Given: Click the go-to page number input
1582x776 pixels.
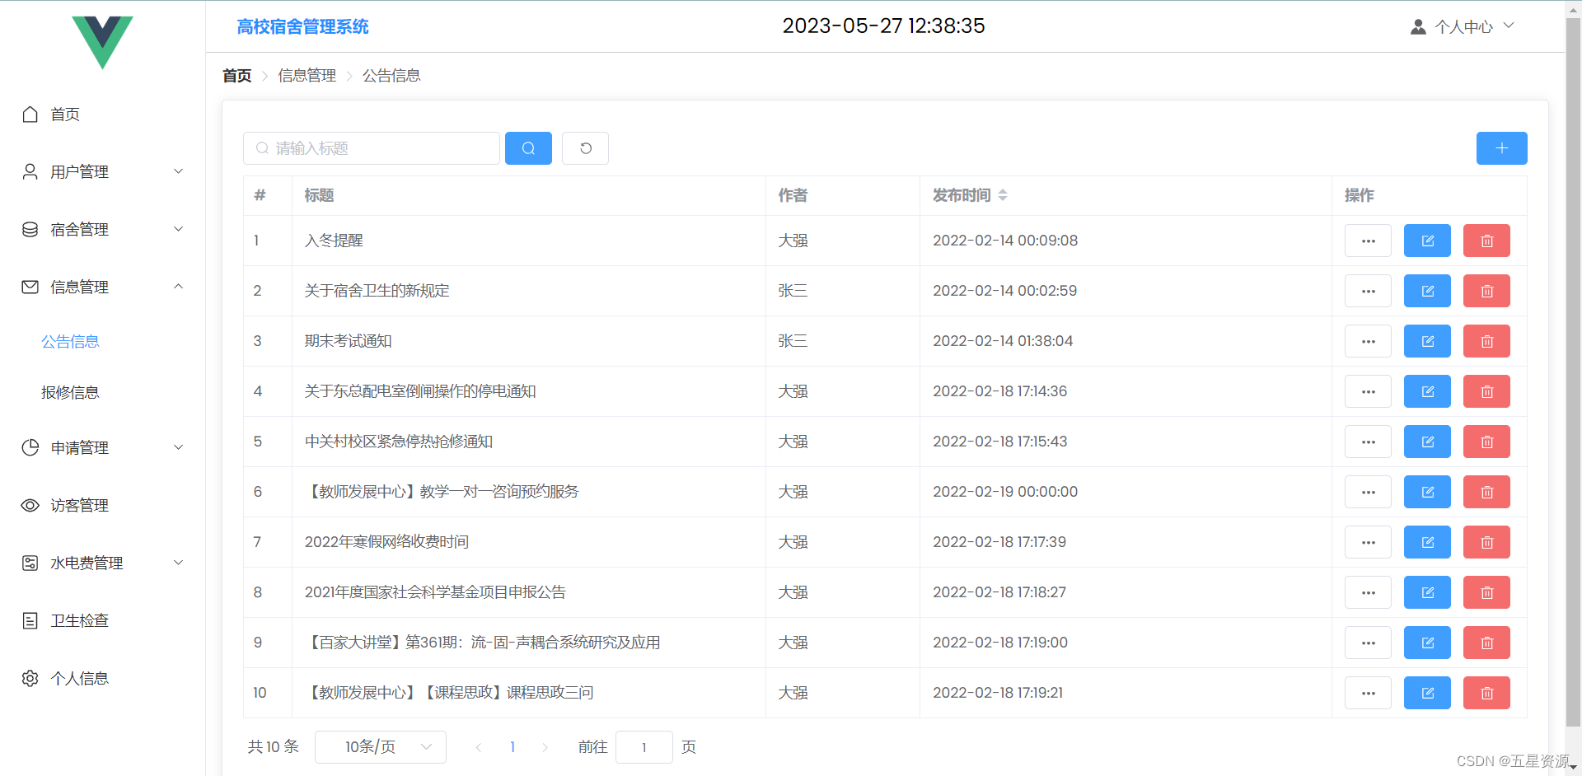Looking at the screenshot, I should pyautogui.click(x=644, y=747).
